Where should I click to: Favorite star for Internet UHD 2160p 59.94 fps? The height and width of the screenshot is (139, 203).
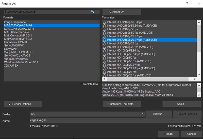pos(104,22)
